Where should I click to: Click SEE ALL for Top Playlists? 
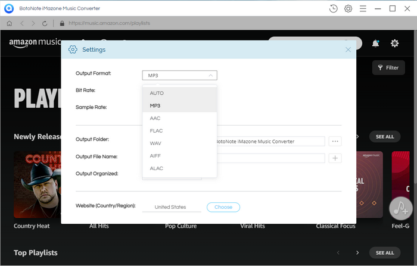385,253
